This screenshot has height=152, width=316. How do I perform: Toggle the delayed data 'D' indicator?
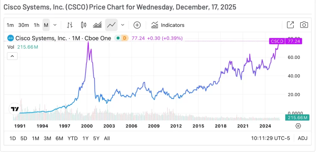tap(125, 38)
